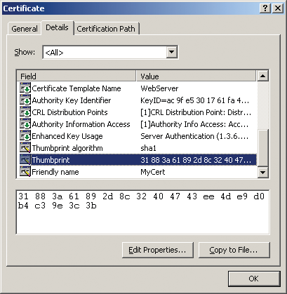The height and width of the screenshot is (294, 287).
Task: Click the help question mark button
Action: coord(265,8)
